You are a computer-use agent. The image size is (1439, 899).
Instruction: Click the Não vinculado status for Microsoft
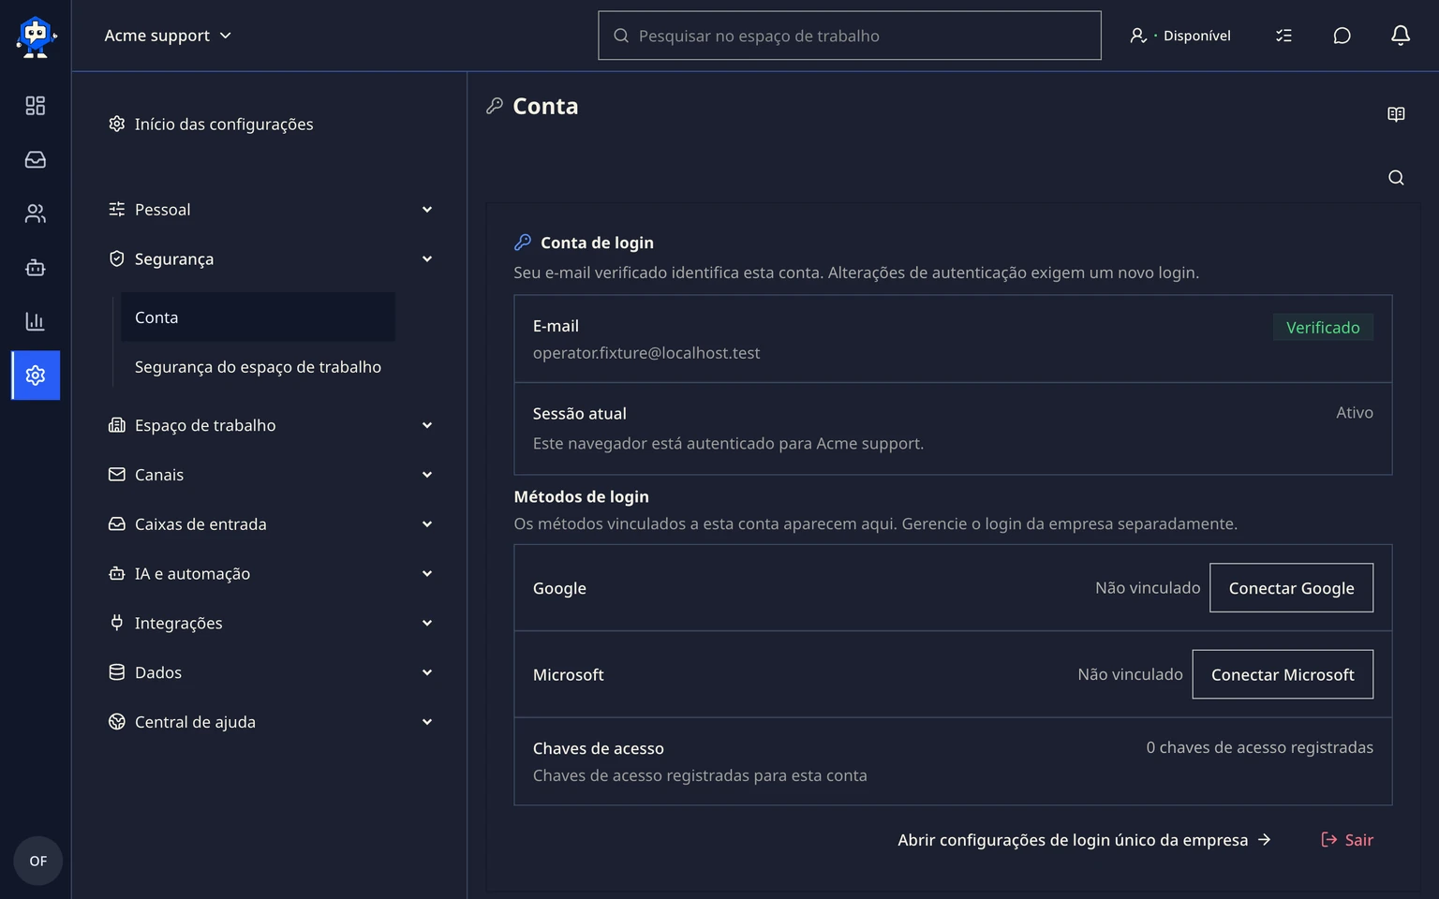tap(1130, 674)
